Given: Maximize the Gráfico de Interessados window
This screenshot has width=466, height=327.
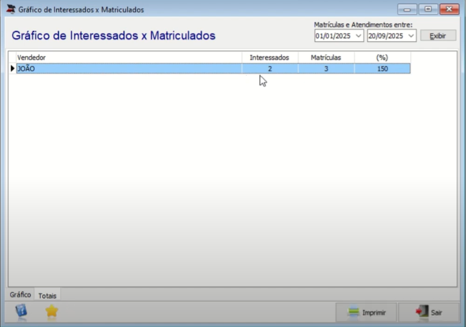Looking at the screenshot, I should [x=428, y=9].
